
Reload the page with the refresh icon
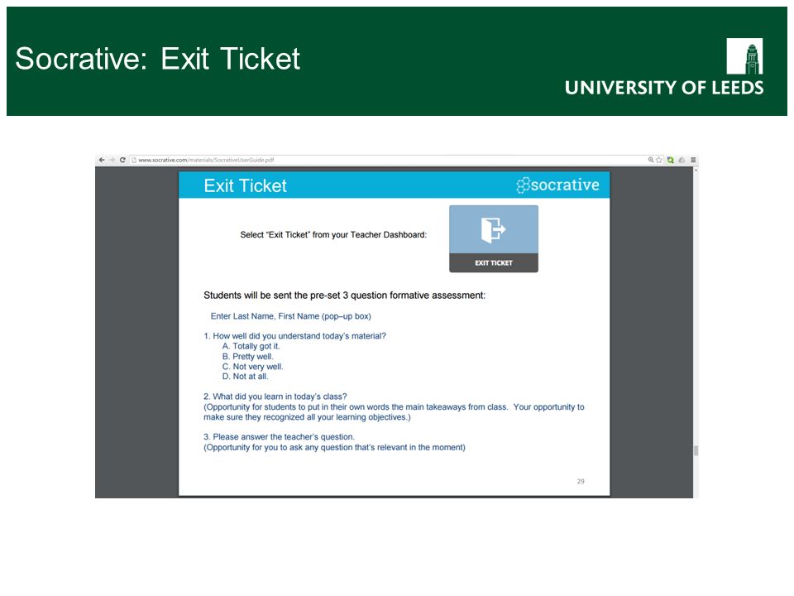click(122, 160)
